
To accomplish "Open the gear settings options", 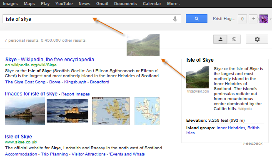I will [x=257, y=39].
